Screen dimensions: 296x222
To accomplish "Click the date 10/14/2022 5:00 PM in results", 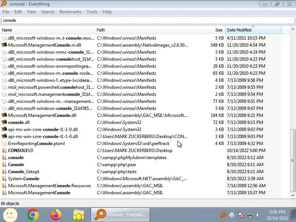I will [x=246, y=151].
